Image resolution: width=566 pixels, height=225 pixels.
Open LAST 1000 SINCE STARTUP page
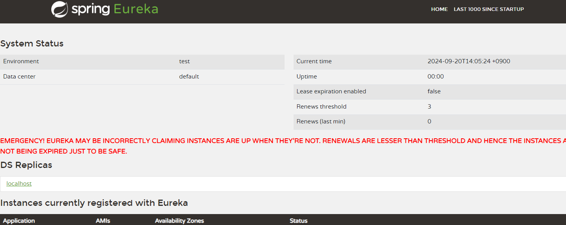pos(488,9)
